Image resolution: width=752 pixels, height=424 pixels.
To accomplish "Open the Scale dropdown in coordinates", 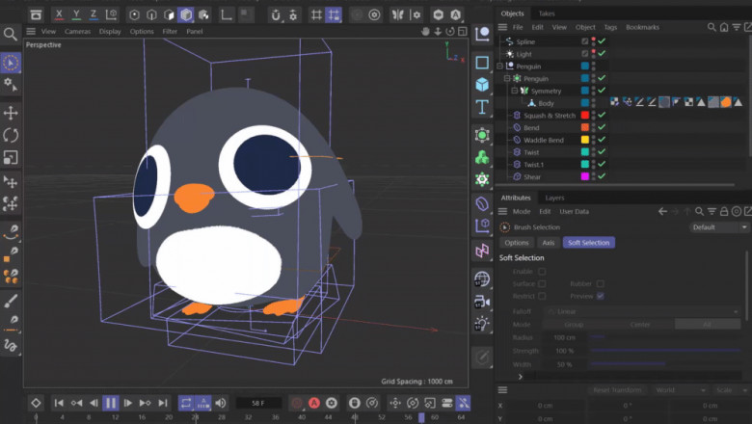I will [732, 390].
